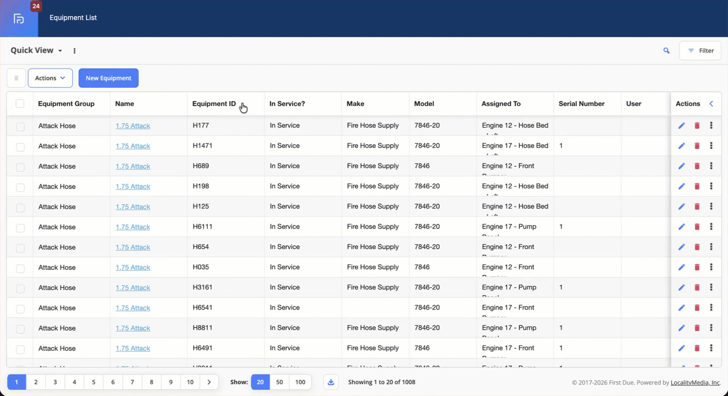Screen dimensions: 728x396
Task: Expand the Quick View dropdown
Action: 37,51
